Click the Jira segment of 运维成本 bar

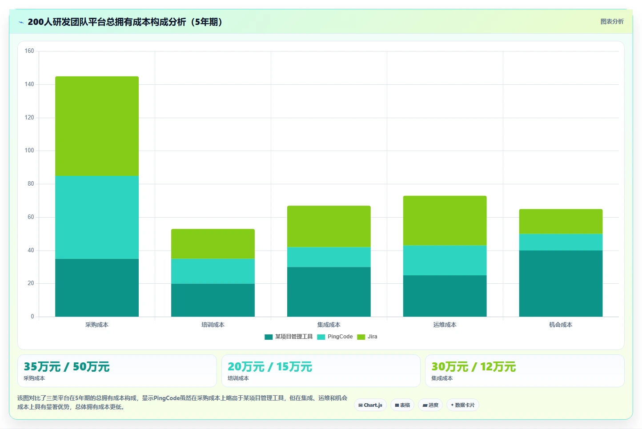[445, 221]
